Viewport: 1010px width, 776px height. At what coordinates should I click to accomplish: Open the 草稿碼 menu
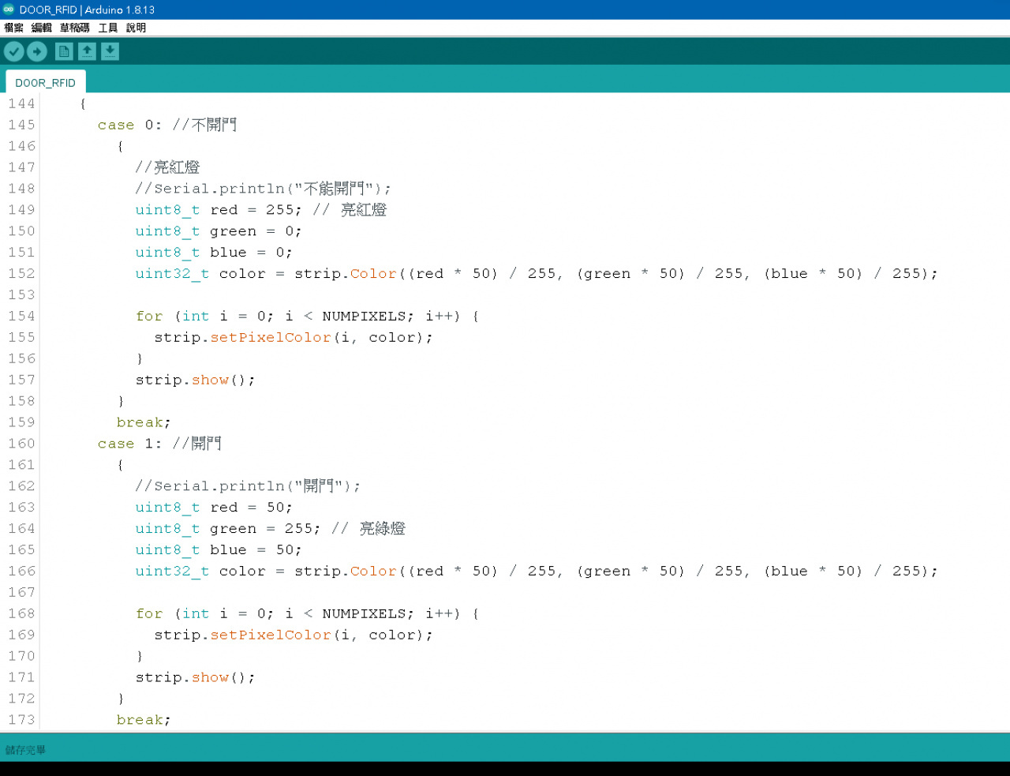(x=75, y=28)
